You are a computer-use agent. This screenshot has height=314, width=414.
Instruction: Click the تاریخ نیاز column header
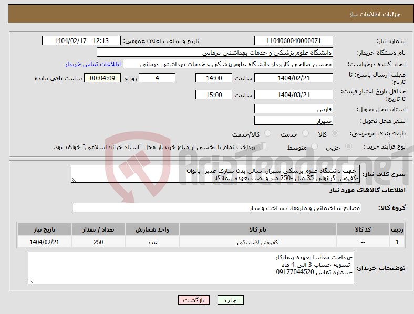pyautogui.click(x=44, y=229)
